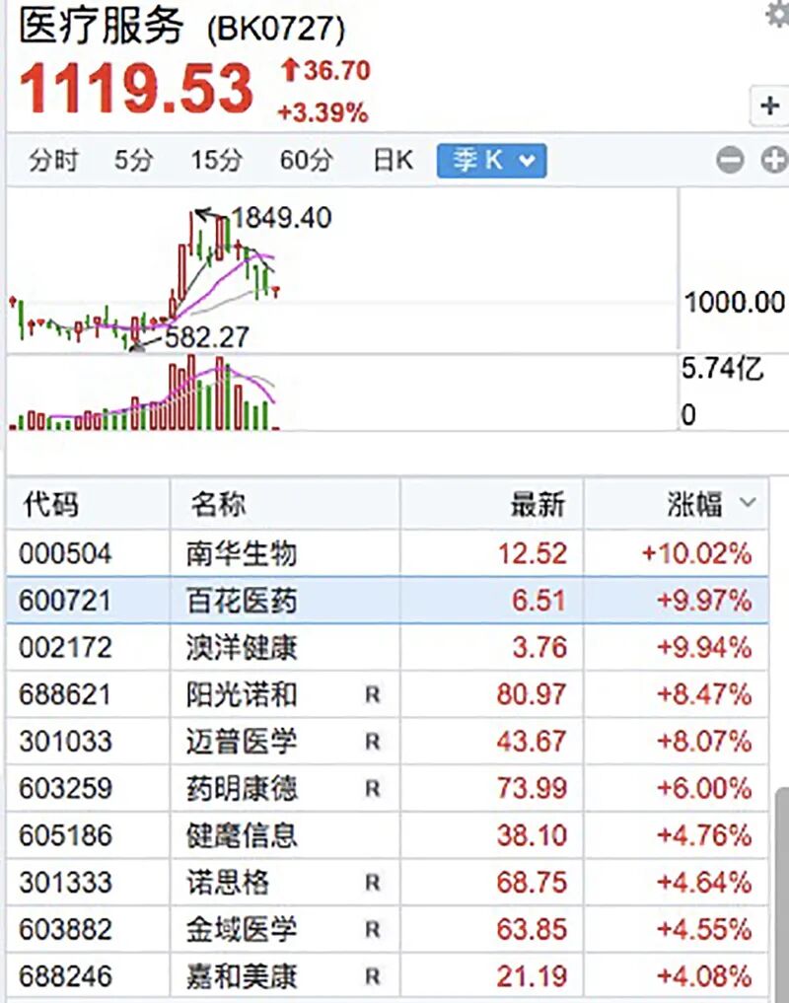The image size is (789, 1003).
Task: Click latest price 6.51
Action: [x=538, y=600]
